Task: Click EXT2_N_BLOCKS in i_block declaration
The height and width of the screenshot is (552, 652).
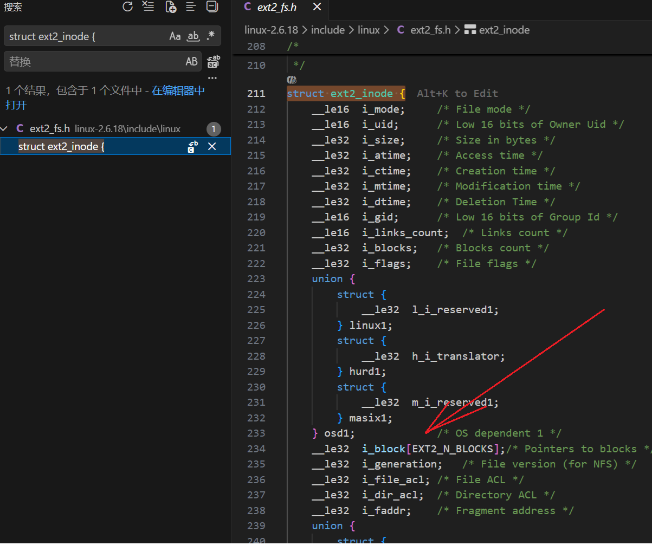Action: pyautogui.click(x=453, y=449)
